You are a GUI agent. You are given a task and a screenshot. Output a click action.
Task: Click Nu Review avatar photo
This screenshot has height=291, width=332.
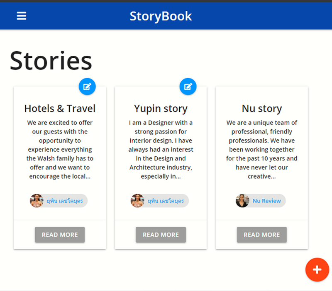tap(242, 201)
